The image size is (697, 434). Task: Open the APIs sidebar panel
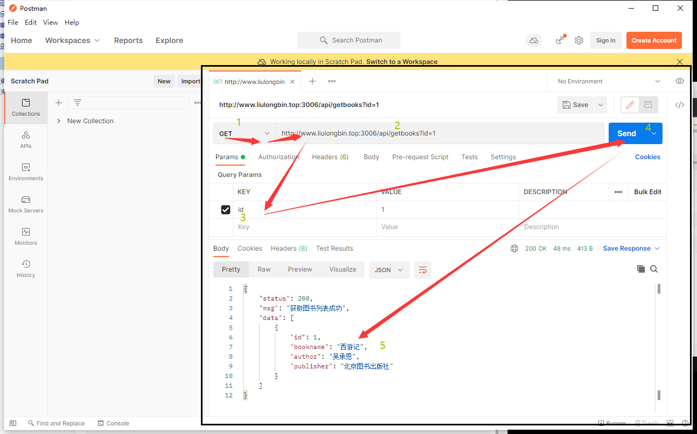(26, 140)
